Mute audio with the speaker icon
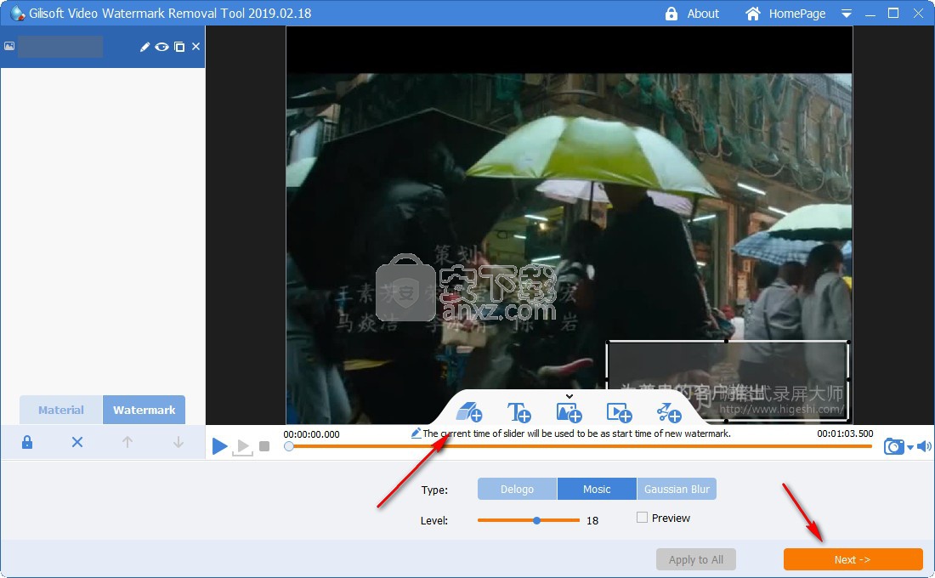Screen dimensions: 935x578 924,446
